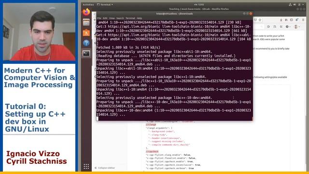This screenshot has height=174, width=309.
Task: Open the clock calendar in top bar
Action: (x=199, y=4)
